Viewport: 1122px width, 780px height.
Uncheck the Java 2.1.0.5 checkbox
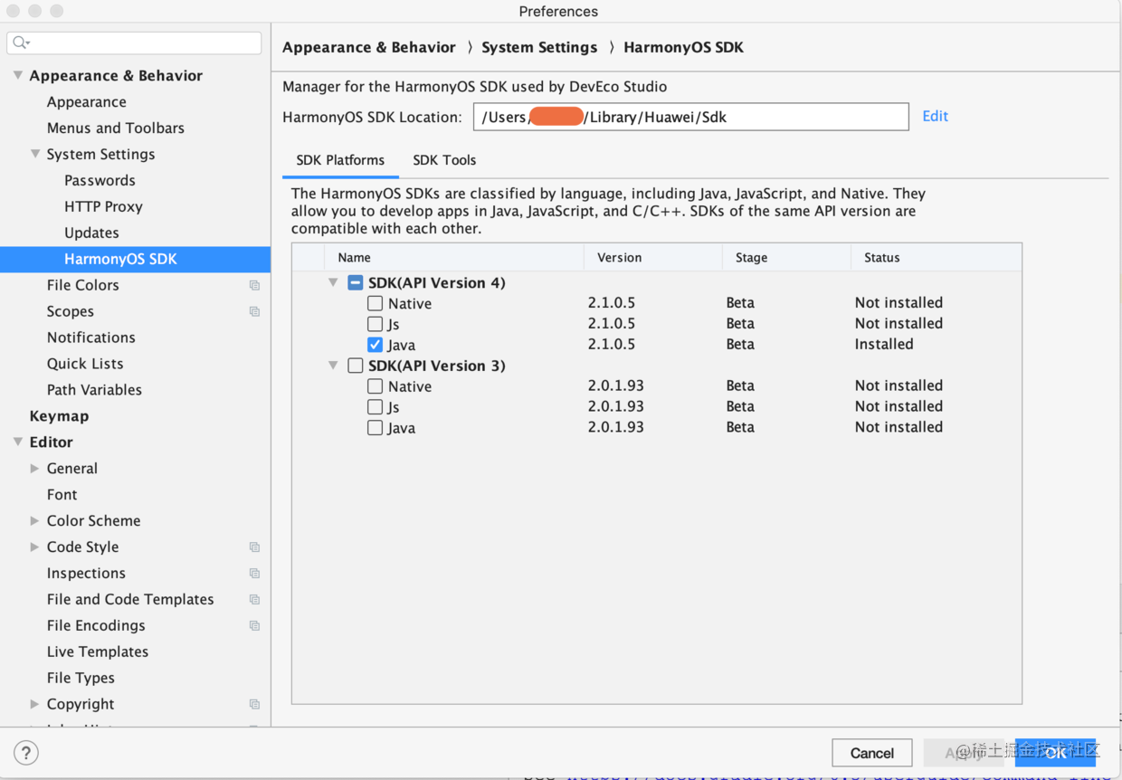coord(376,345)
